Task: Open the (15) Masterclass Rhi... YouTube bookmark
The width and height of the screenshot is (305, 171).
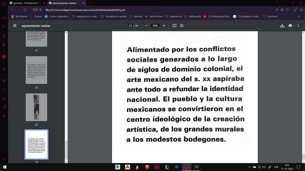Action: point(217,17)
